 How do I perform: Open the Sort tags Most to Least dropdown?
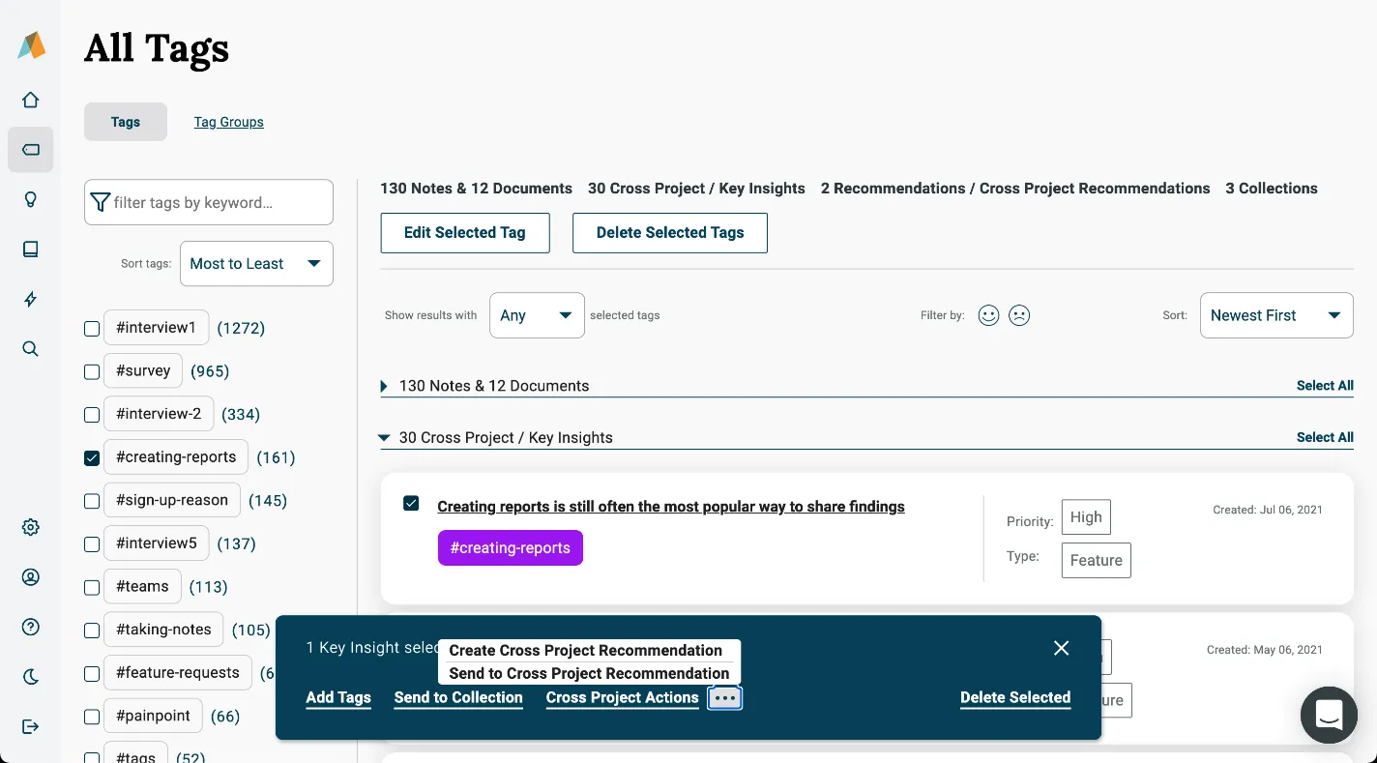[256, 264]
